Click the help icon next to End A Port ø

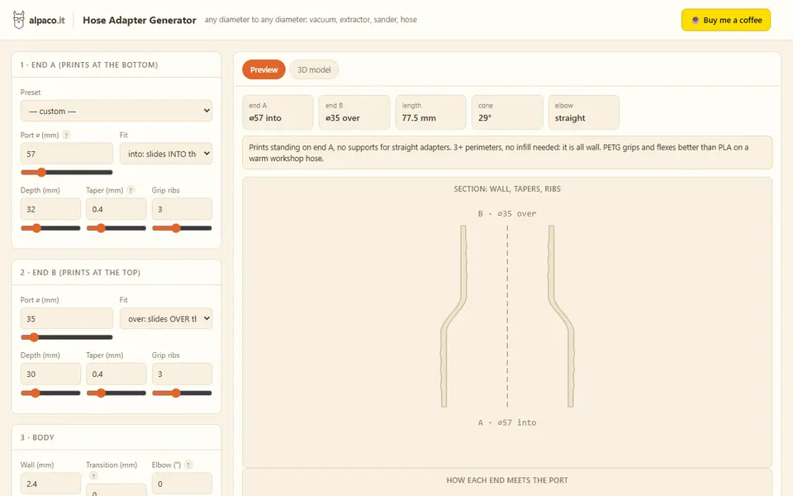66,135
